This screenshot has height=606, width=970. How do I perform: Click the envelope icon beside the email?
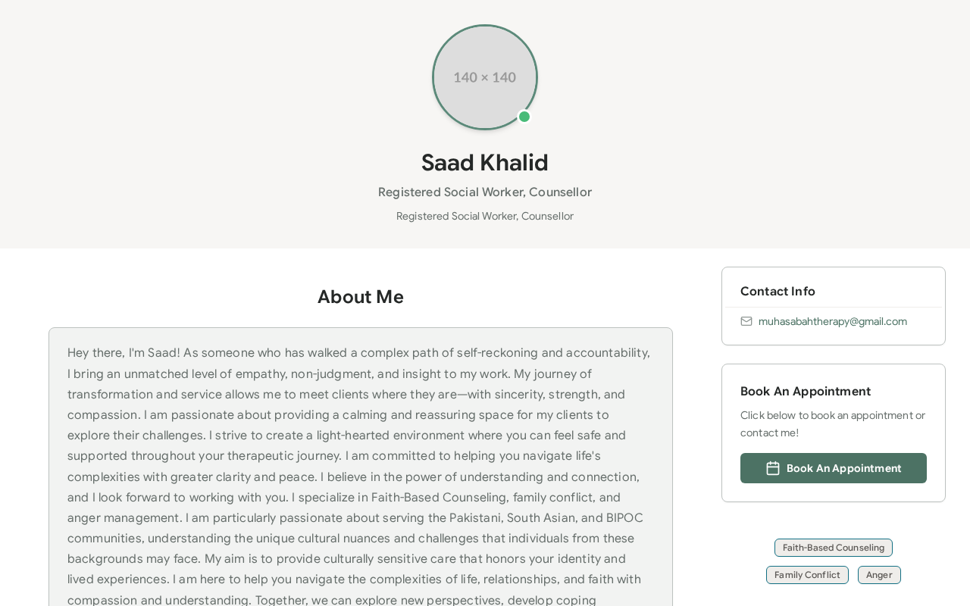tap(746, 321)
